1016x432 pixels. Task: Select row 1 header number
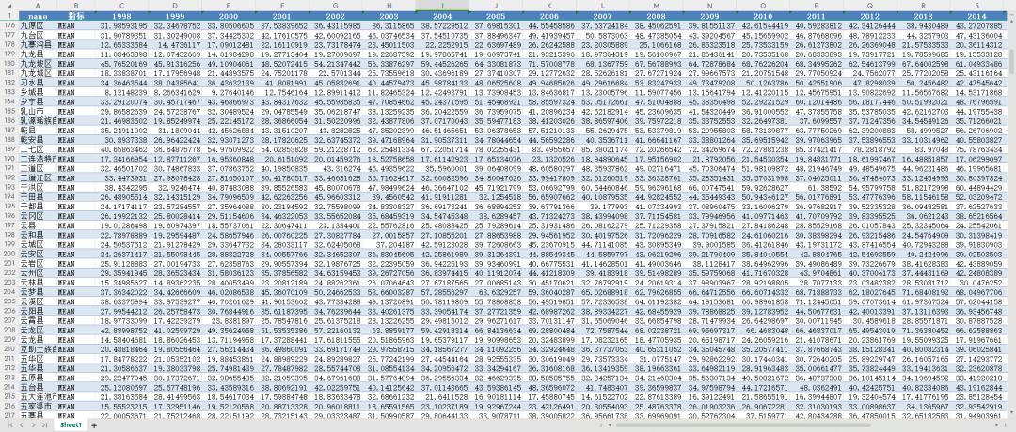[9, 16]
